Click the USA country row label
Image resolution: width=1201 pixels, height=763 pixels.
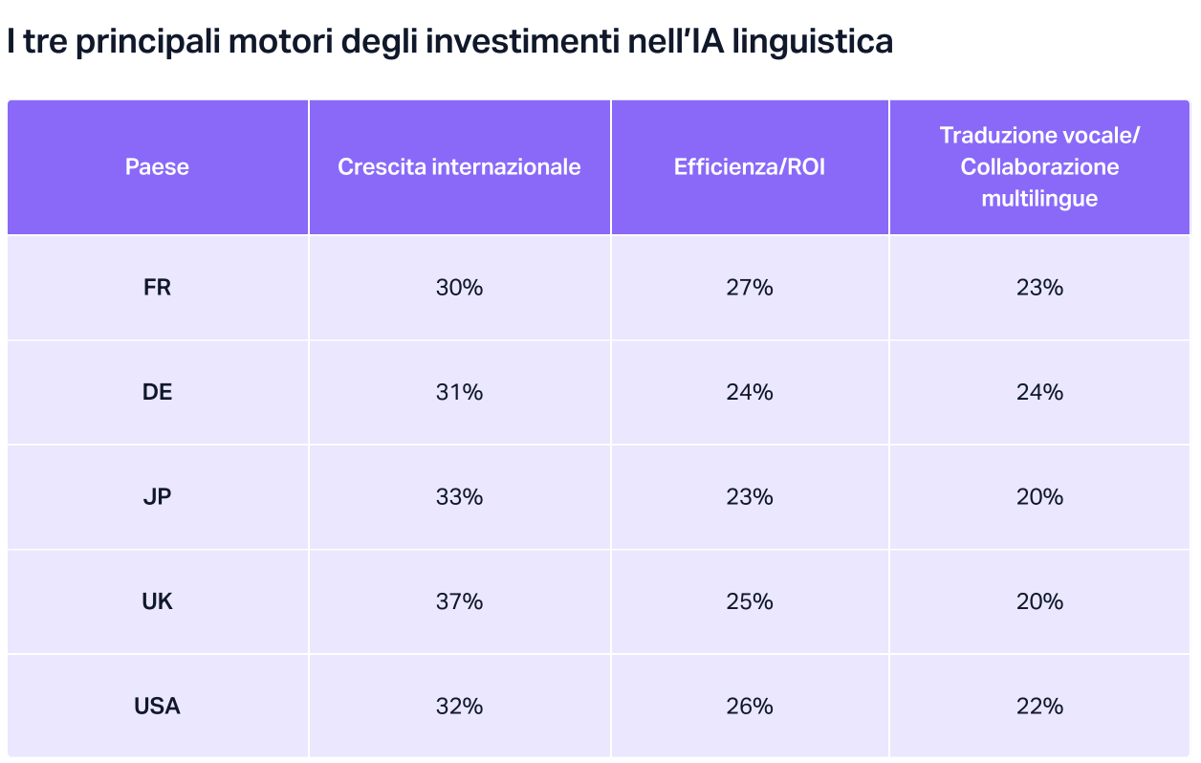tap(157, 707)
